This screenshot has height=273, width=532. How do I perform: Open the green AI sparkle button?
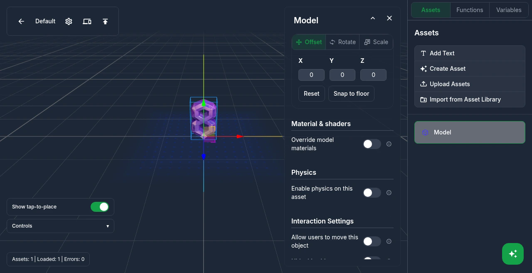(x=513, y=253)
